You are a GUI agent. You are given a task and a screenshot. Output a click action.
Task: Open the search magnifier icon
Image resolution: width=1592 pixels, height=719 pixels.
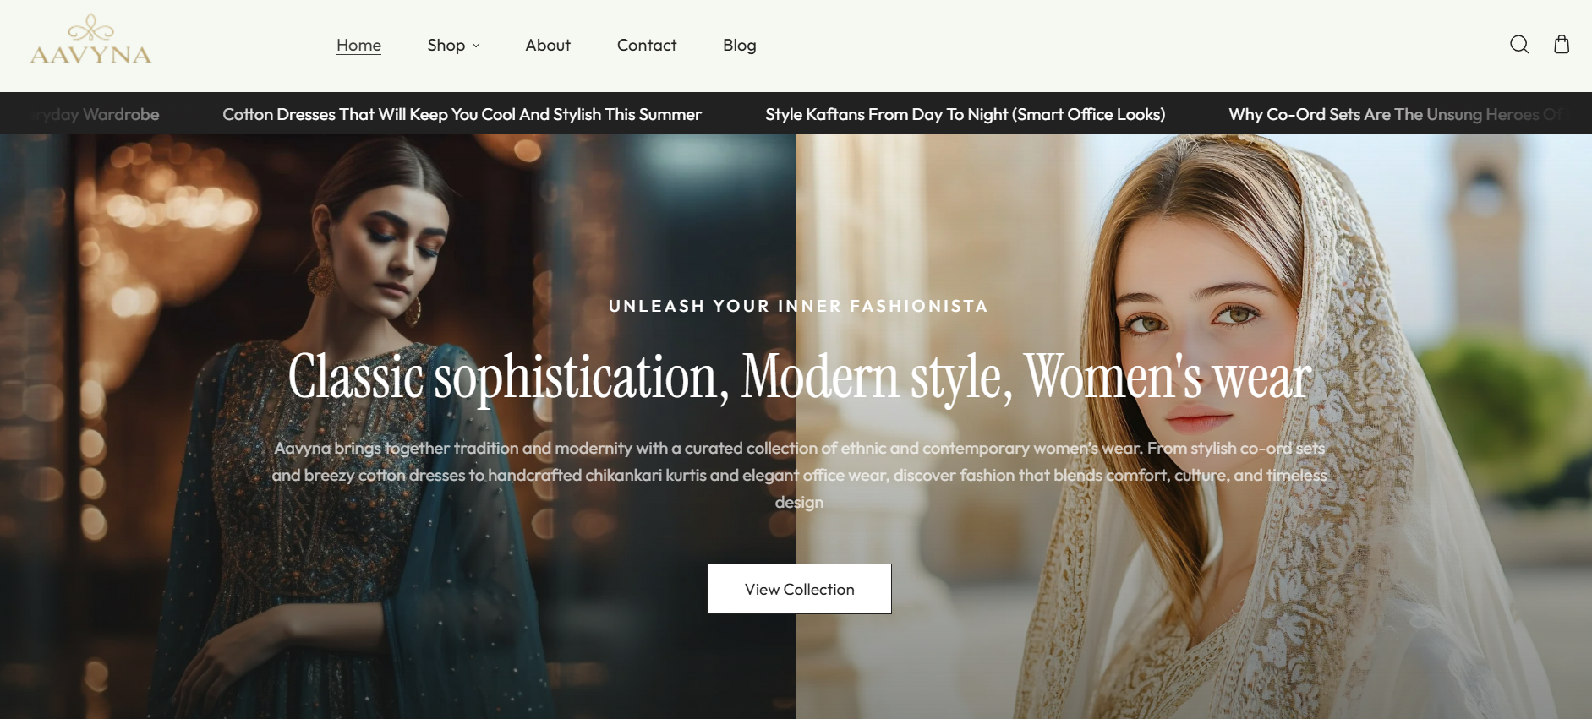1518,45
